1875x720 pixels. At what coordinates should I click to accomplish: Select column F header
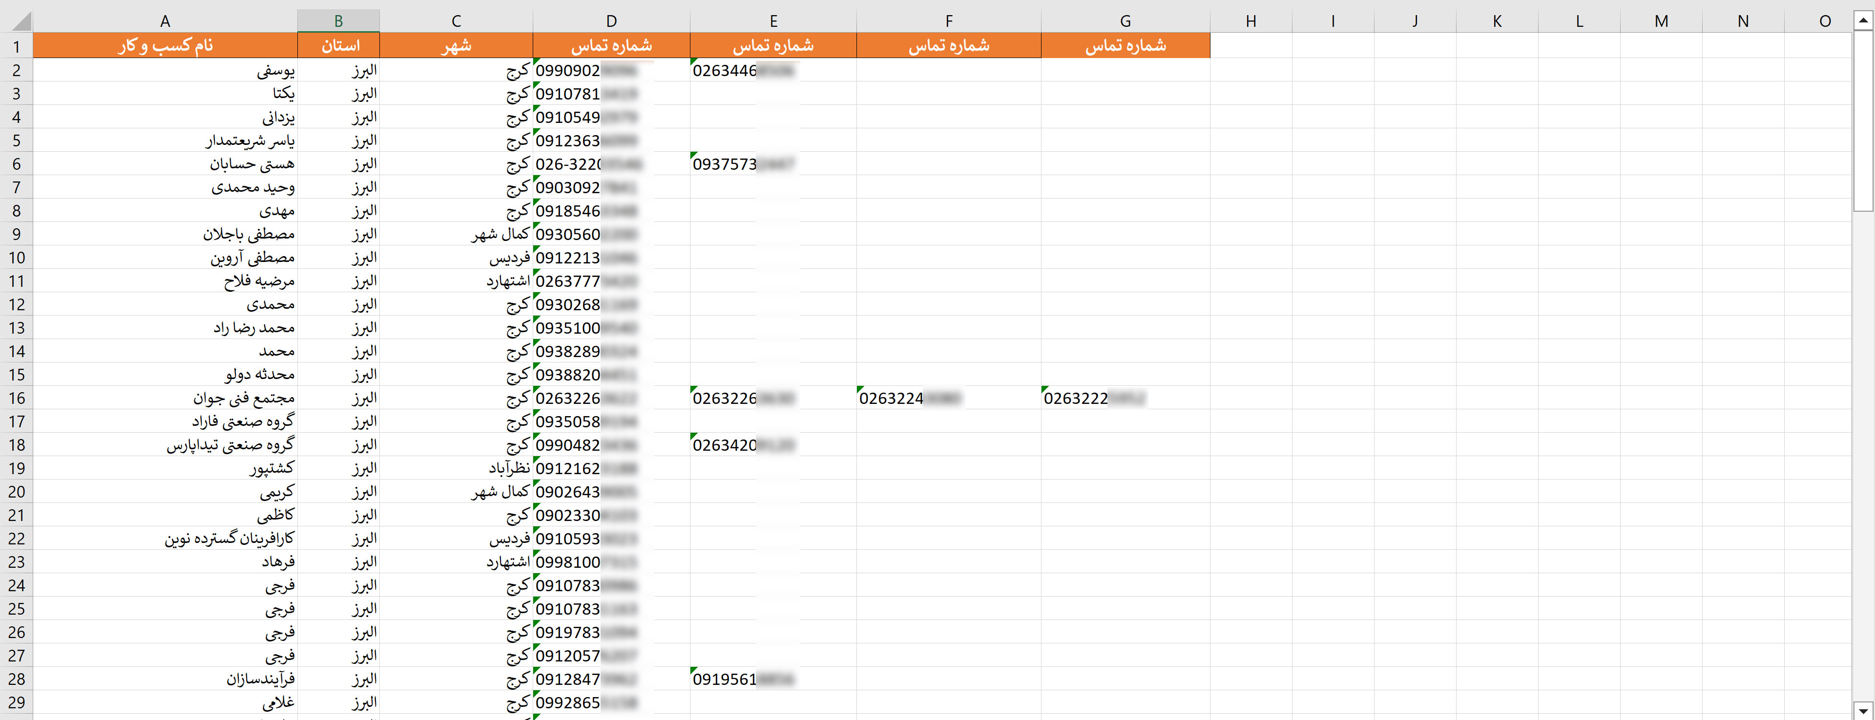pyautogui.click(x=948, y=21)
